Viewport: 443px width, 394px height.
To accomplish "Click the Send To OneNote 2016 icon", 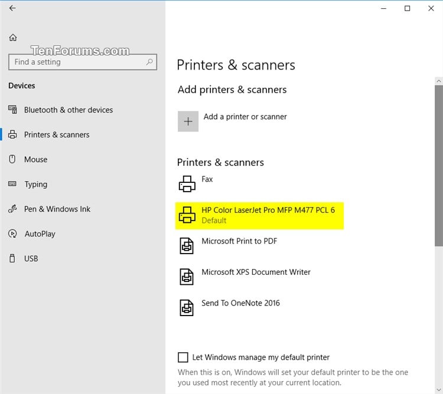I will tap(187, 308).
